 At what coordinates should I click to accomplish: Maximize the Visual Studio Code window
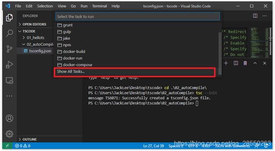click(x=252, y=6)
